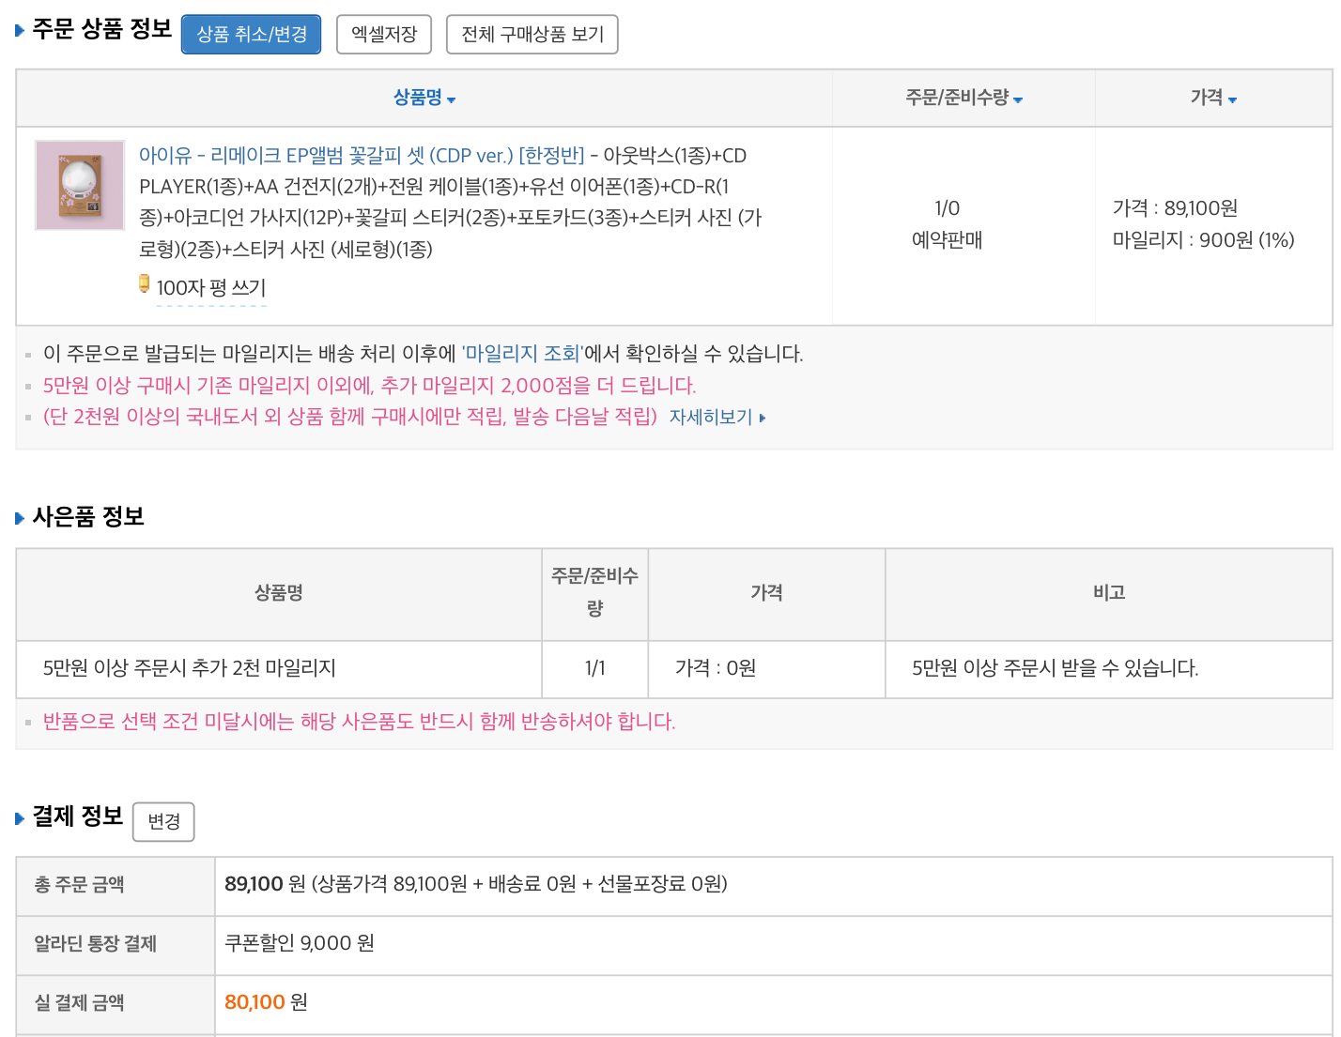The image size is (1341, 1037).
Task: Click the pencil icon beside 100자 평 쓰기
Action: (x=145, y=283)
